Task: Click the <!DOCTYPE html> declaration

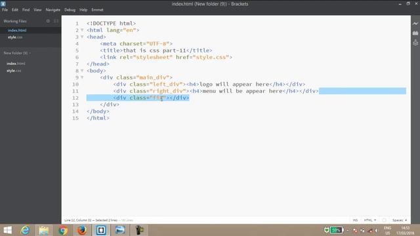Action: (x=111, y=24)
